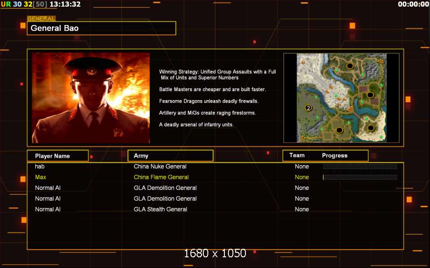Select Normal AI with GLA Stealth General

[x=48, y=209]
